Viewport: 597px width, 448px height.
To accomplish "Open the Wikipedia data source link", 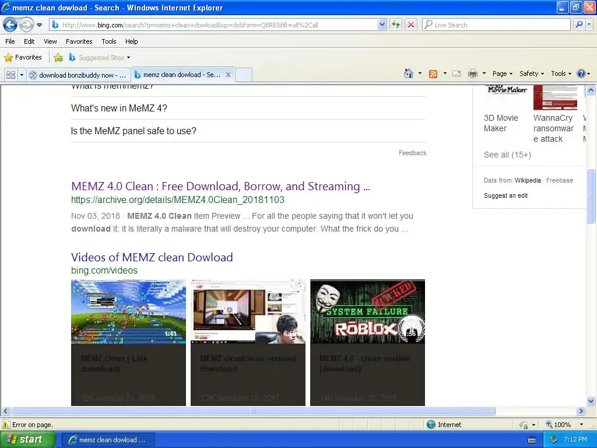I will point(527,181).
